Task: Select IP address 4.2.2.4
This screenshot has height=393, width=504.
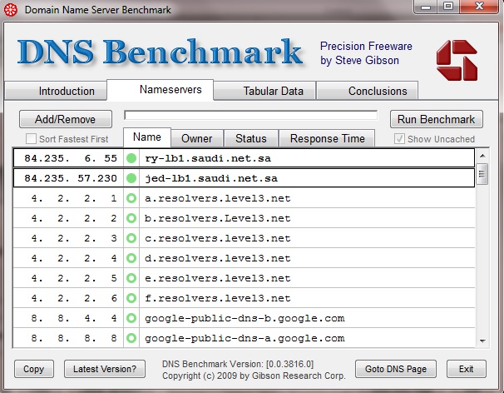Action: pyautogui.click(x=74, y=258)
